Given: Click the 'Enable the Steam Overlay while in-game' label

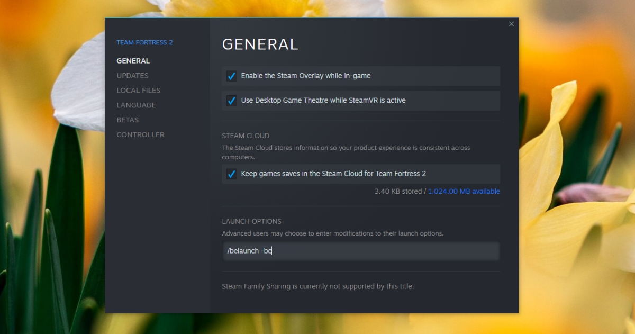Looking at the screenshot, I should click(x=306, y=76).
